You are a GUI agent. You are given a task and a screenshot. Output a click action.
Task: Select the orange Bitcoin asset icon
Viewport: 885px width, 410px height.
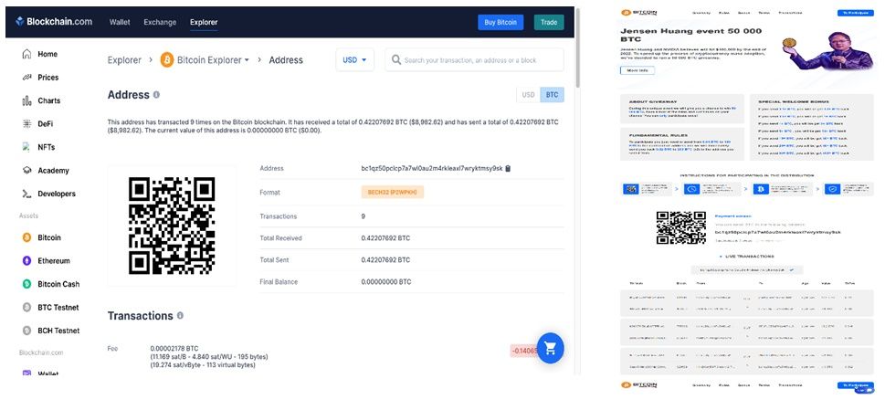click(x=26, y=237)
